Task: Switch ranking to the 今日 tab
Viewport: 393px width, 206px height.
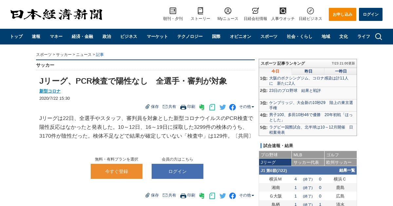Action: click(275, 71)
